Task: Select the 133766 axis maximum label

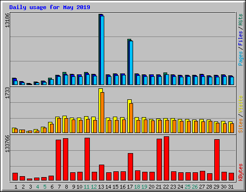Action: [x=7, y=144]
